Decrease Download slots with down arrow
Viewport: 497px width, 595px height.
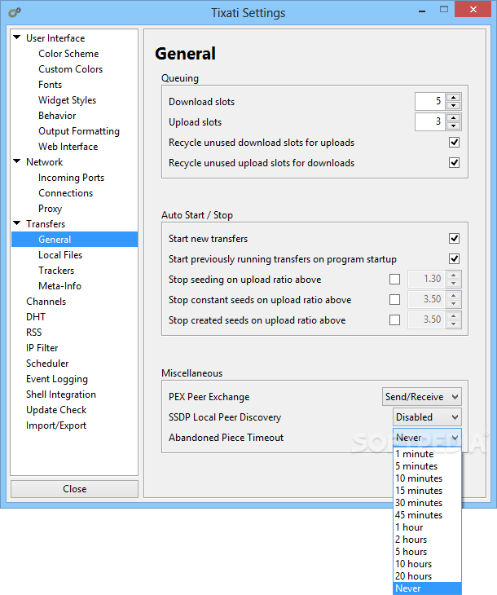coord(453,106)
